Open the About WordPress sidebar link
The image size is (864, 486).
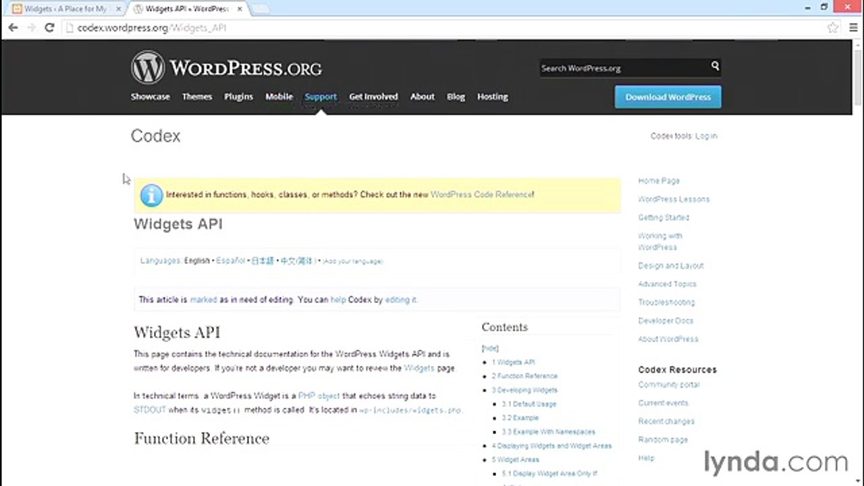click(x=668, y=339)
